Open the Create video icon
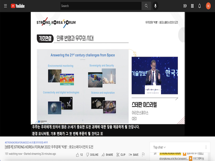 (x=185, y=6)
